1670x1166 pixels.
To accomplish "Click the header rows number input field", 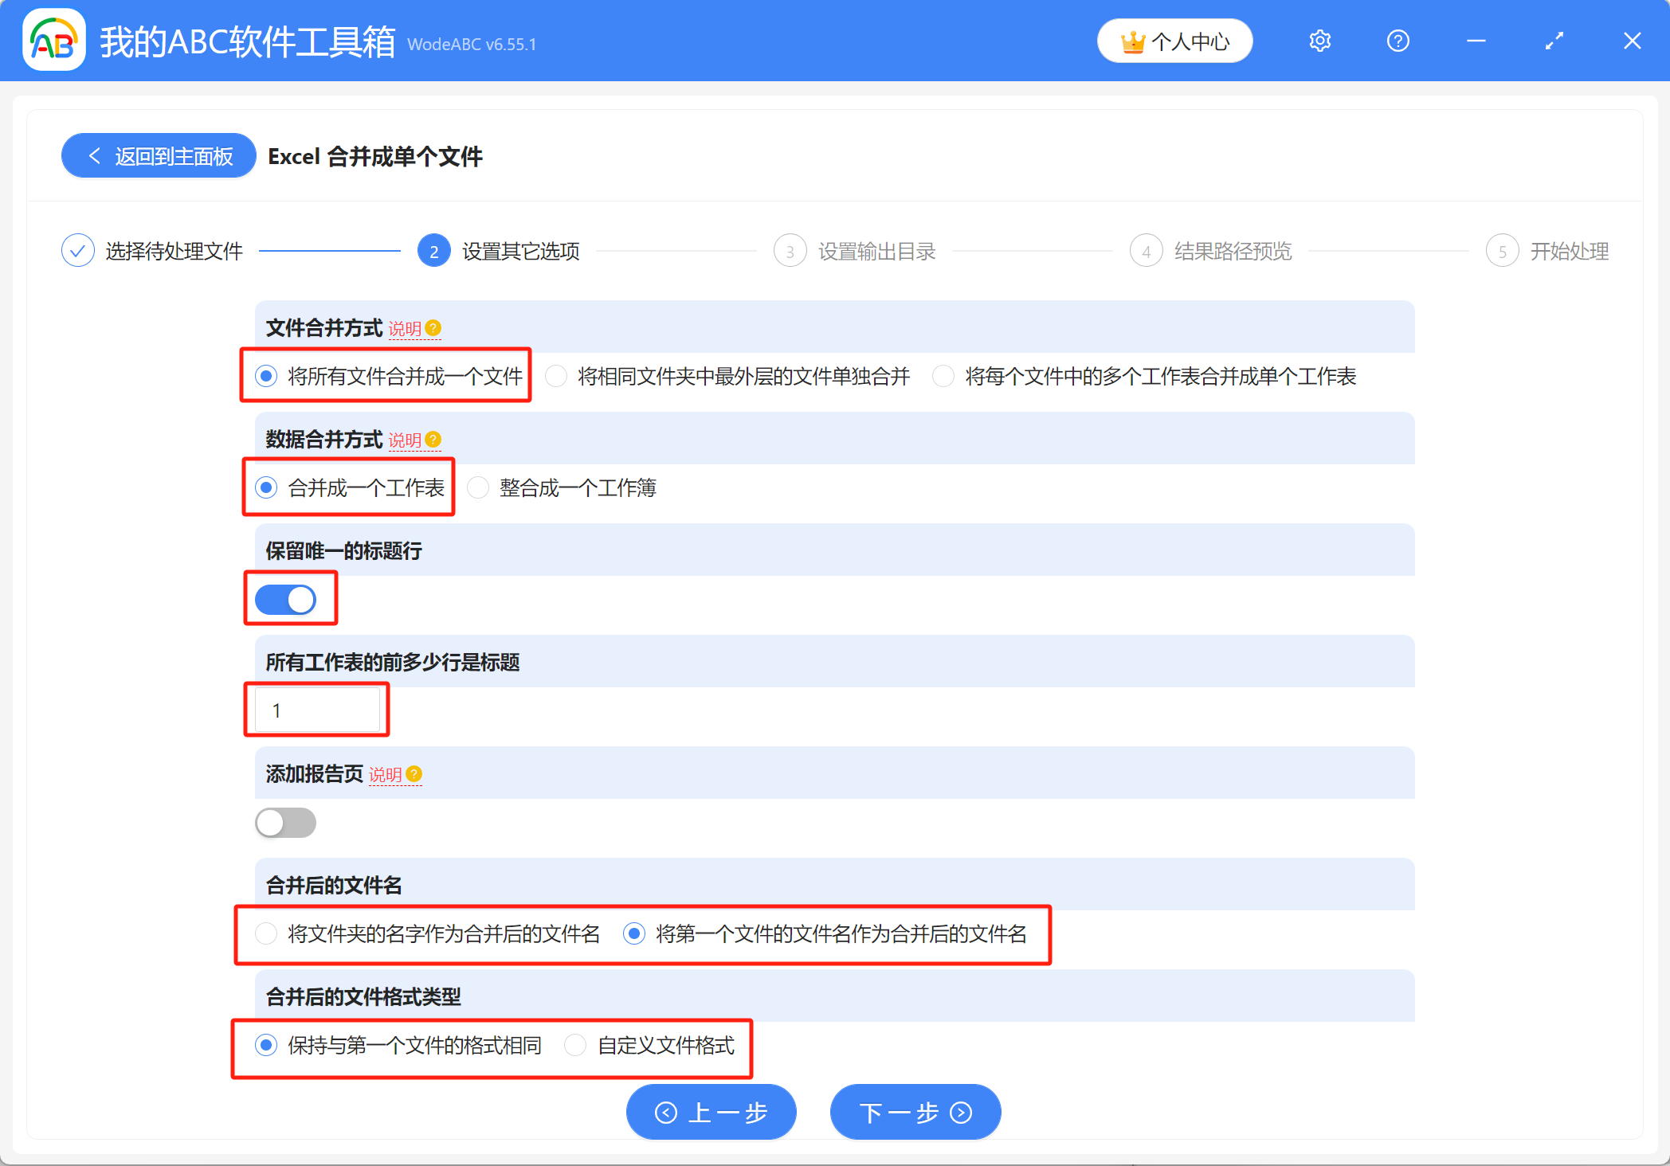I will [316, 709].
